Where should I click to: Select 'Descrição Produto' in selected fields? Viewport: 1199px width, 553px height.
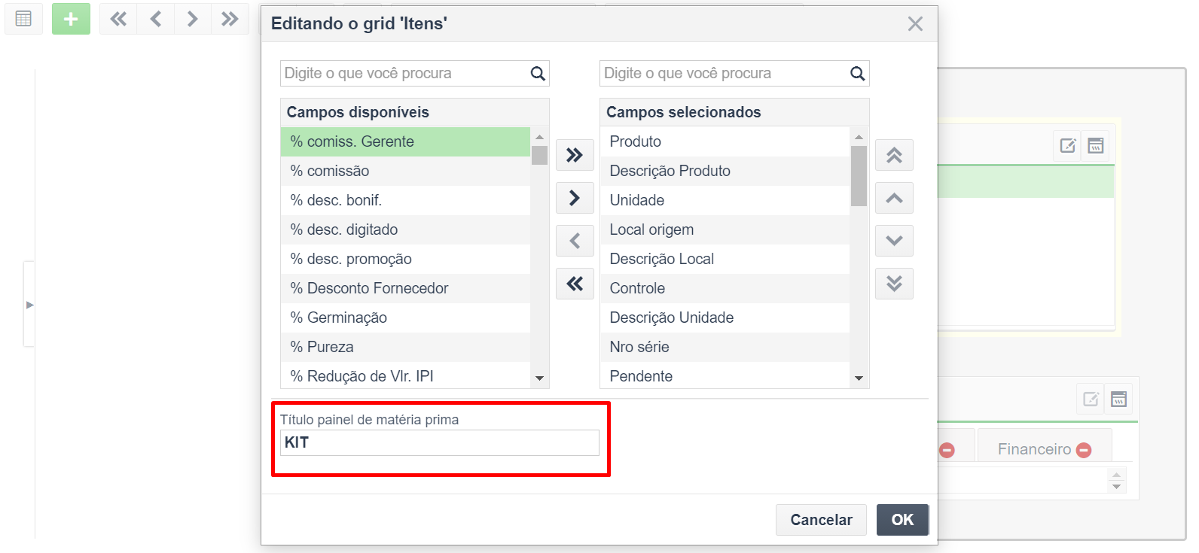(725, 171)
